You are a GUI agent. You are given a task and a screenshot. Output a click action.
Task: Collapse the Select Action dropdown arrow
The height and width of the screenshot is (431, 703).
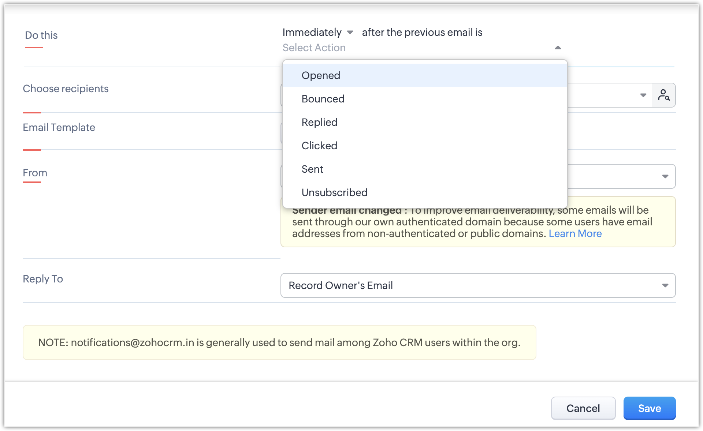pos(558,48)
